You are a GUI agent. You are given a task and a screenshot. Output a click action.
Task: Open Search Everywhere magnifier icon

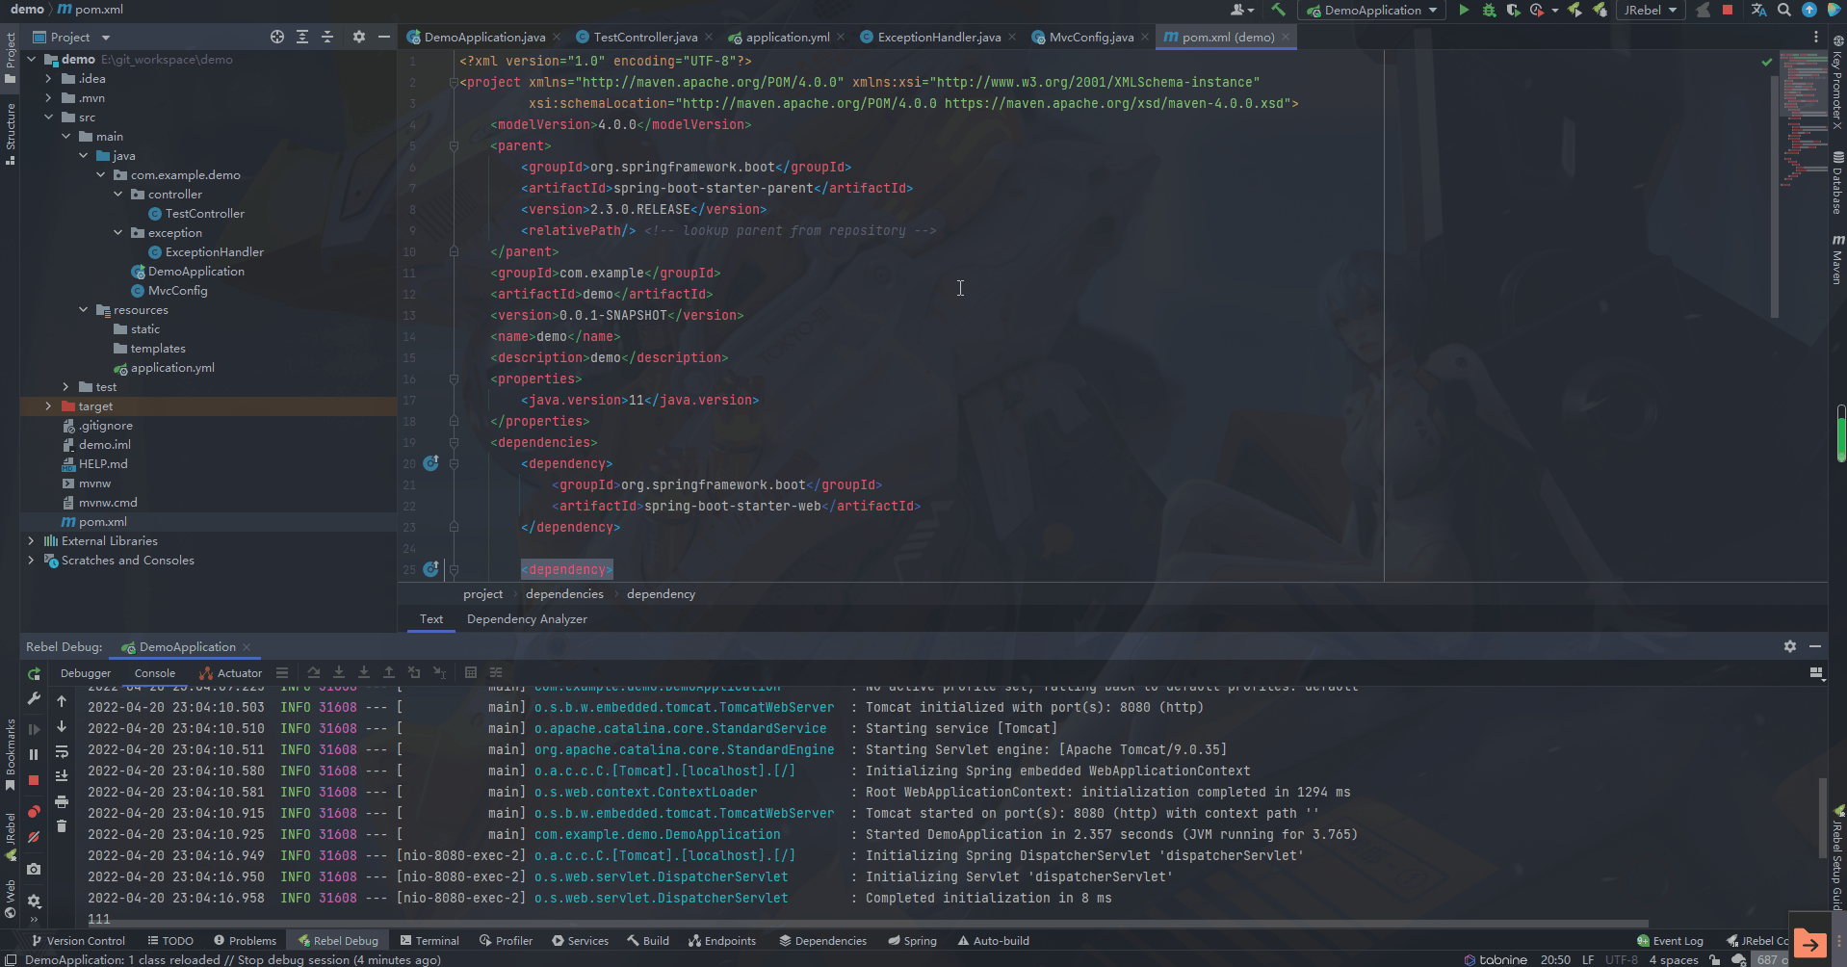pos(1784,10)
